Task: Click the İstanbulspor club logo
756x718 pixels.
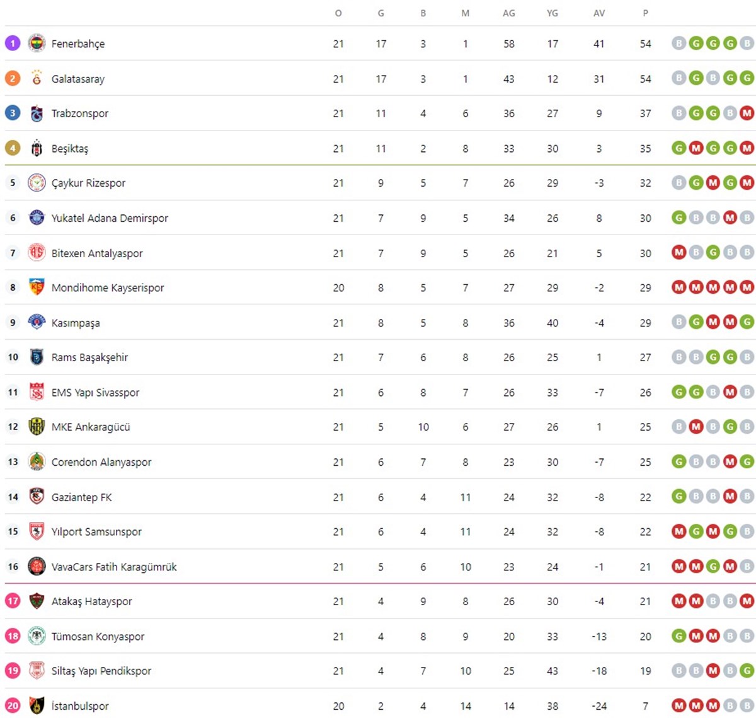Action: [x=37, y=705]
